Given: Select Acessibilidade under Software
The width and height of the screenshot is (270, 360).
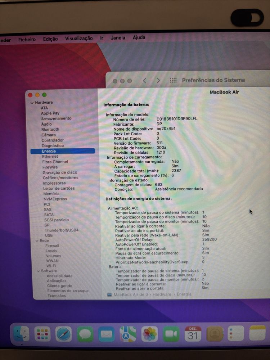Looking at the screenshot, I should pos(59,276).
